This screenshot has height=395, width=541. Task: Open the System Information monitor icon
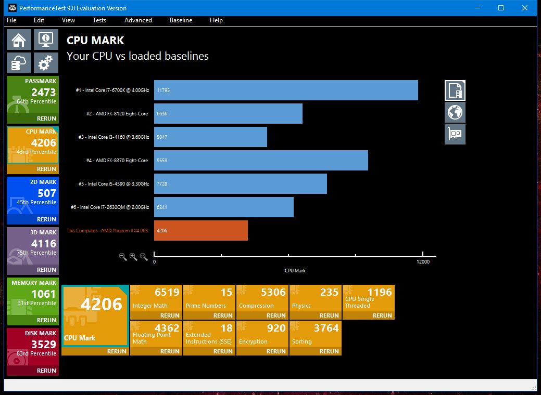[x=46, y=39]
